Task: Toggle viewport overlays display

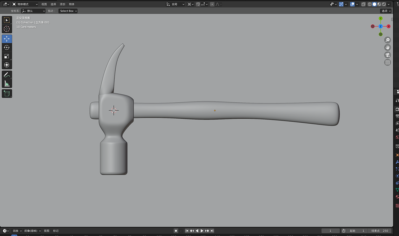Action: [x=352, y=4]
